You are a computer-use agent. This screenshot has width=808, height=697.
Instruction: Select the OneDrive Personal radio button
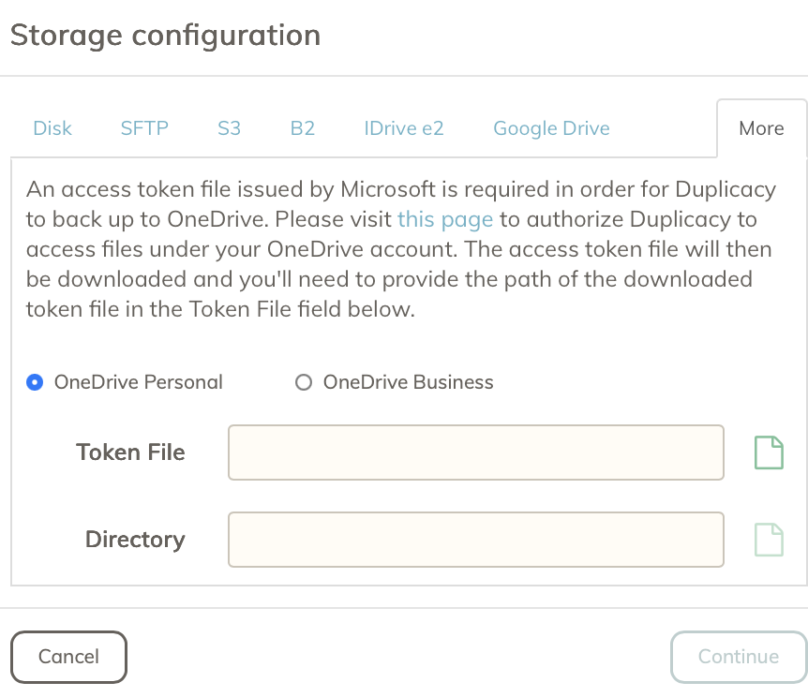(x=36, y=382)
